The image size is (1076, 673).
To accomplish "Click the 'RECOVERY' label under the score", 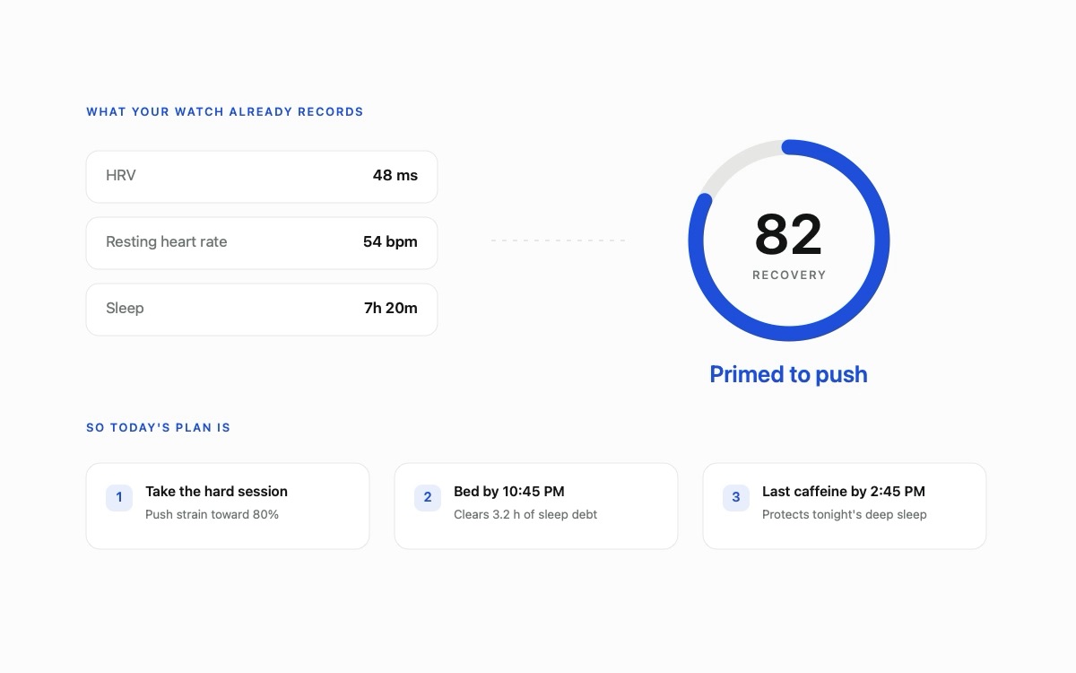I will (789, 275).
